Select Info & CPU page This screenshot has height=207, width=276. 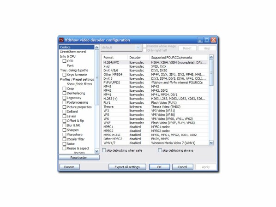coord(68,56)
